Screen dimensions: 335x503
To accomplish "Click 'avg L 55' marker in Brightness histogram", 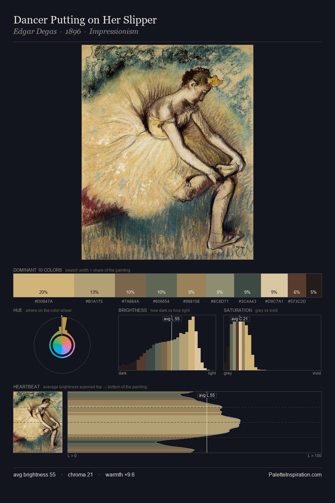I will [x=172, y=319].
